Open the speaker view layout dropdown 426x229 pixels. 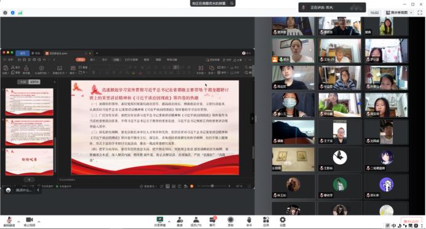[x=399, y=12]
